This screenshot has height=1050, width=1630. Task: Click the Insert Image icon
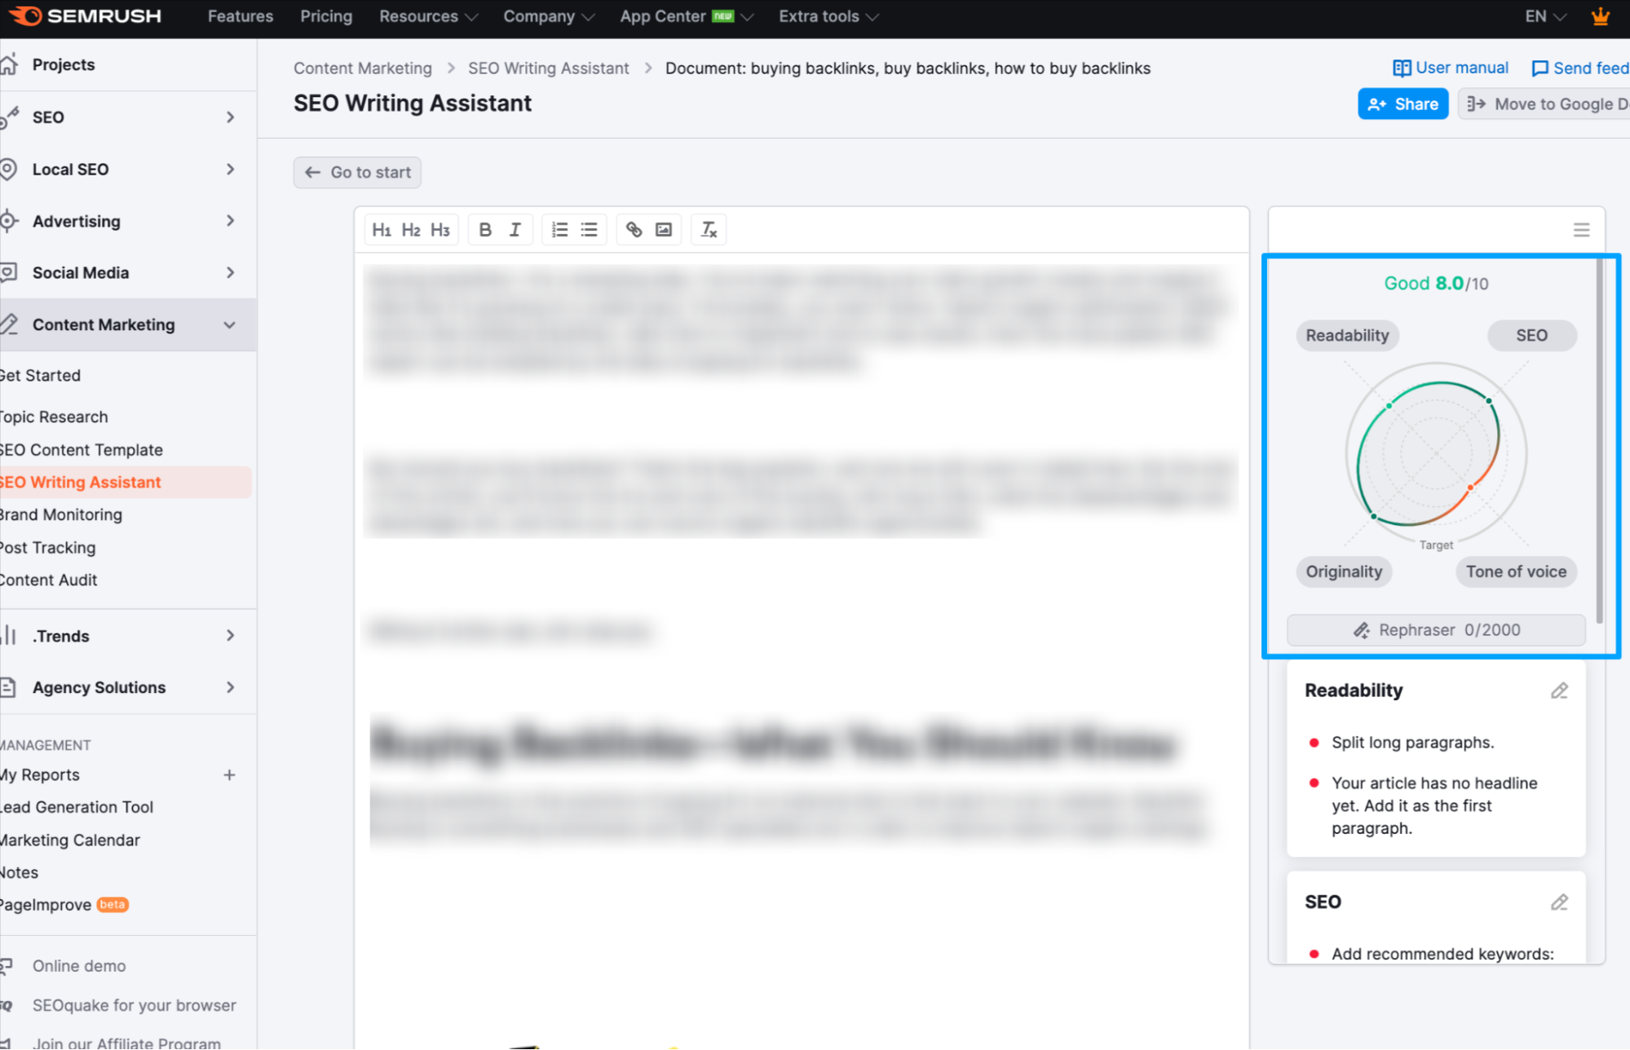coord(663,231)
